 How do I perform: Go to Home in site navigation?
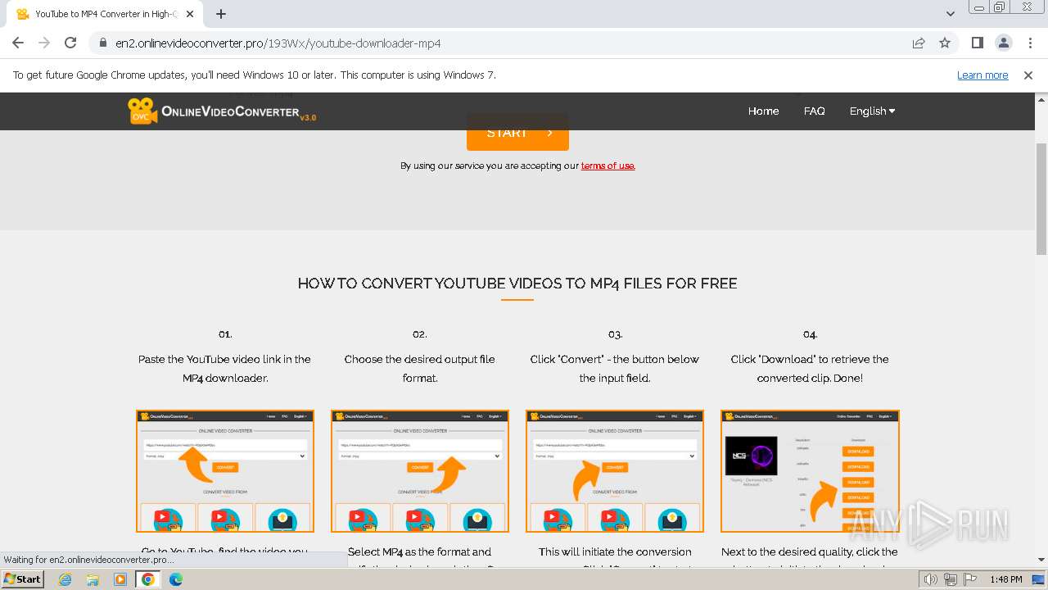coord(763,111)
